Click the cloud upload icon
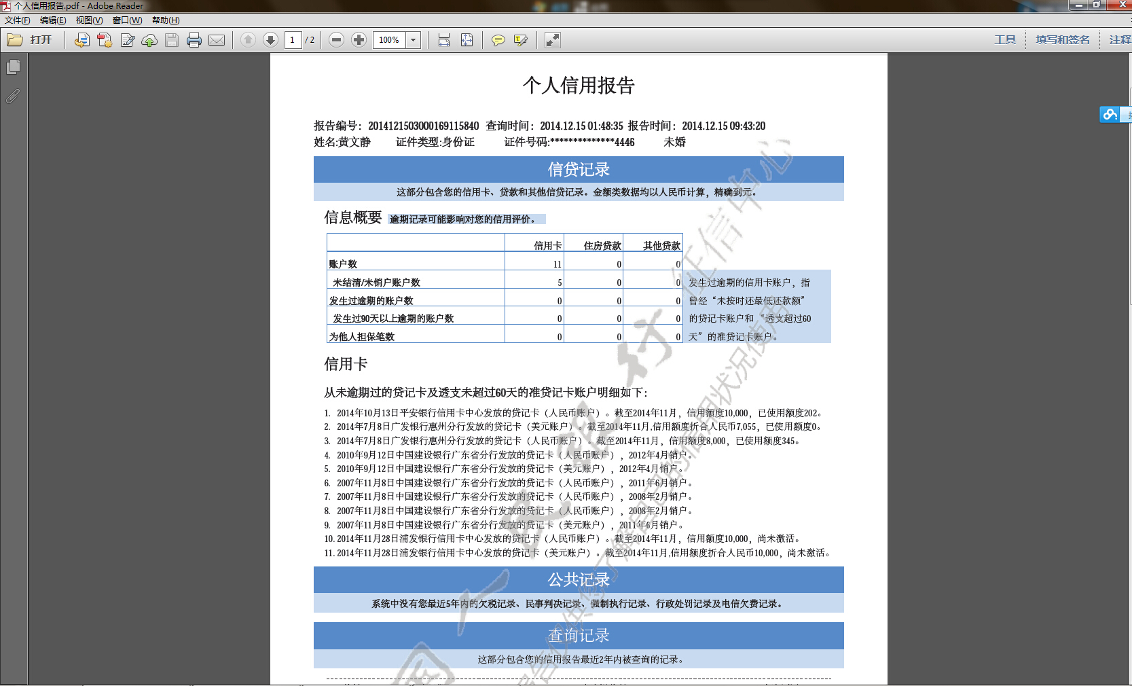This screenshot has width=1132, height=686. tap(149, 40)
